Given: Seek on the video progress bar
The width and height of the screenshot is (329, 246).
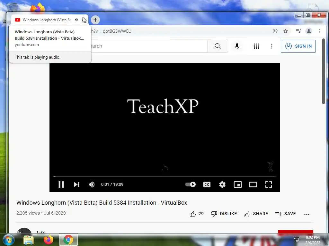Looking at the screenshot, I should 165,176.
